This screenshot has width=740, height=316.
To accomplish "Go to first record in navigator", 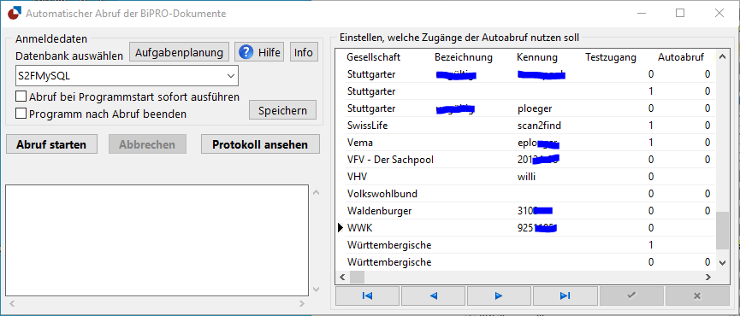I will [368, 296].
